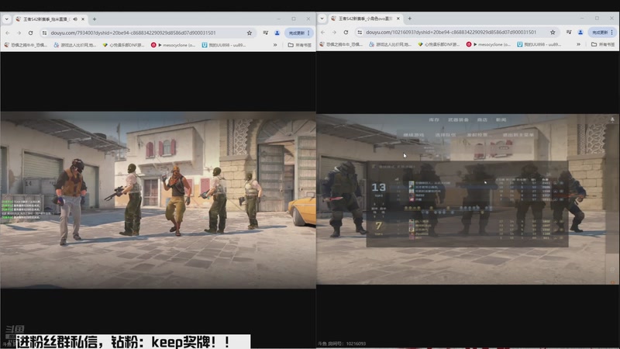Reload the right douyu page
The image size is (620, 349).
[x=346, y=33]
